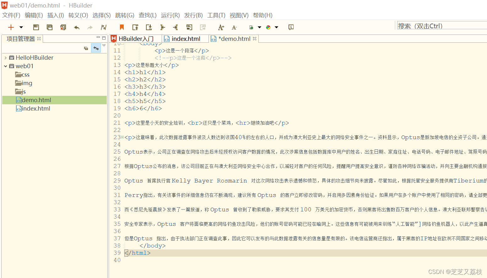Click the red plus New button
Image resolution: width=487 pixels, height=278 pixels.
pos(11,27)
